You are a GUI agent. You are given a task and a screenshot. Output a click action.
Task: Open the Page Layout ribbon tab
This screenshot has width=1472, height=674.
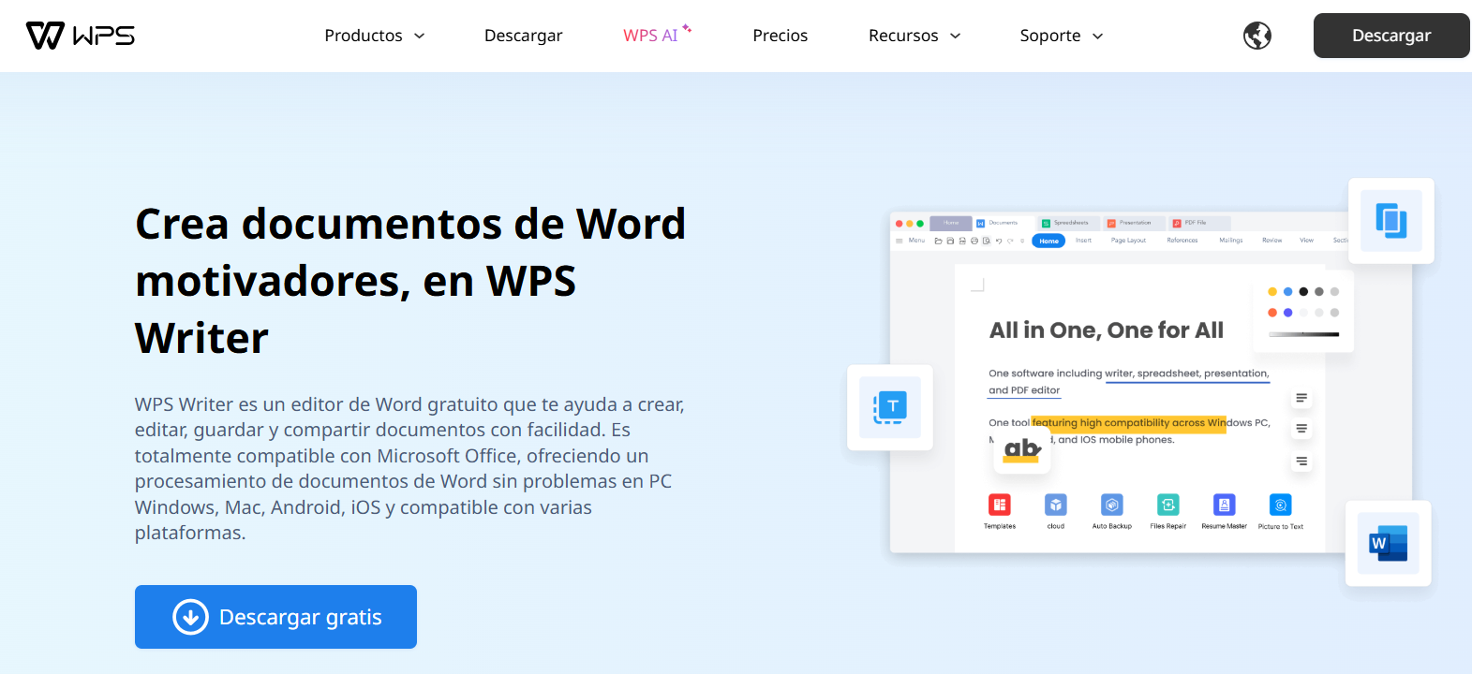pyautogui.click(x=1128, y=241)
